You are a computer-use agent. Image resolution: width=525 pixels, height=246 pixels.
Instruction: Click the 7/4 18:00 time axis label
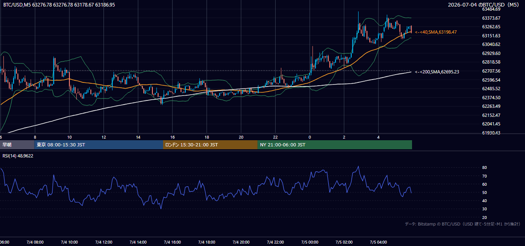tap(207, 242)
